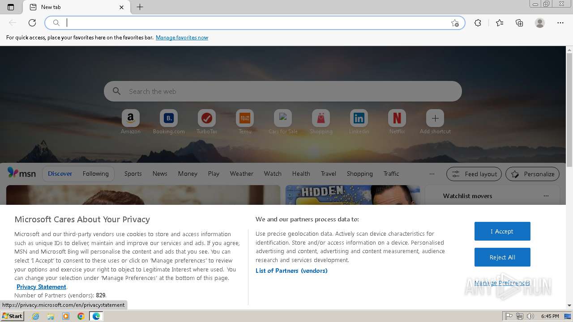Image resolution: width=573 pixels, height=322 pixels.
Task: Open the Temu shortcut tile
Action: pos(245,122)
